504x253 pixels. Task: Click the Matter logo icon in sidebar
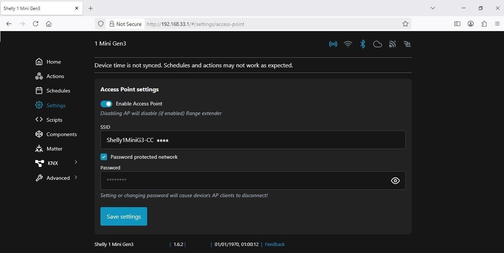pos(39,148)
